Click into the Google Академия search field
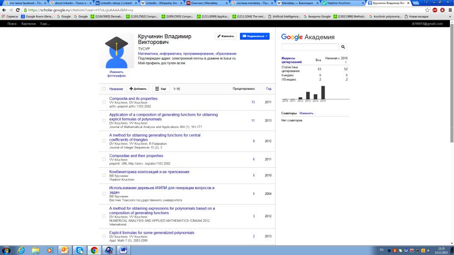 [x=310, y=47]
